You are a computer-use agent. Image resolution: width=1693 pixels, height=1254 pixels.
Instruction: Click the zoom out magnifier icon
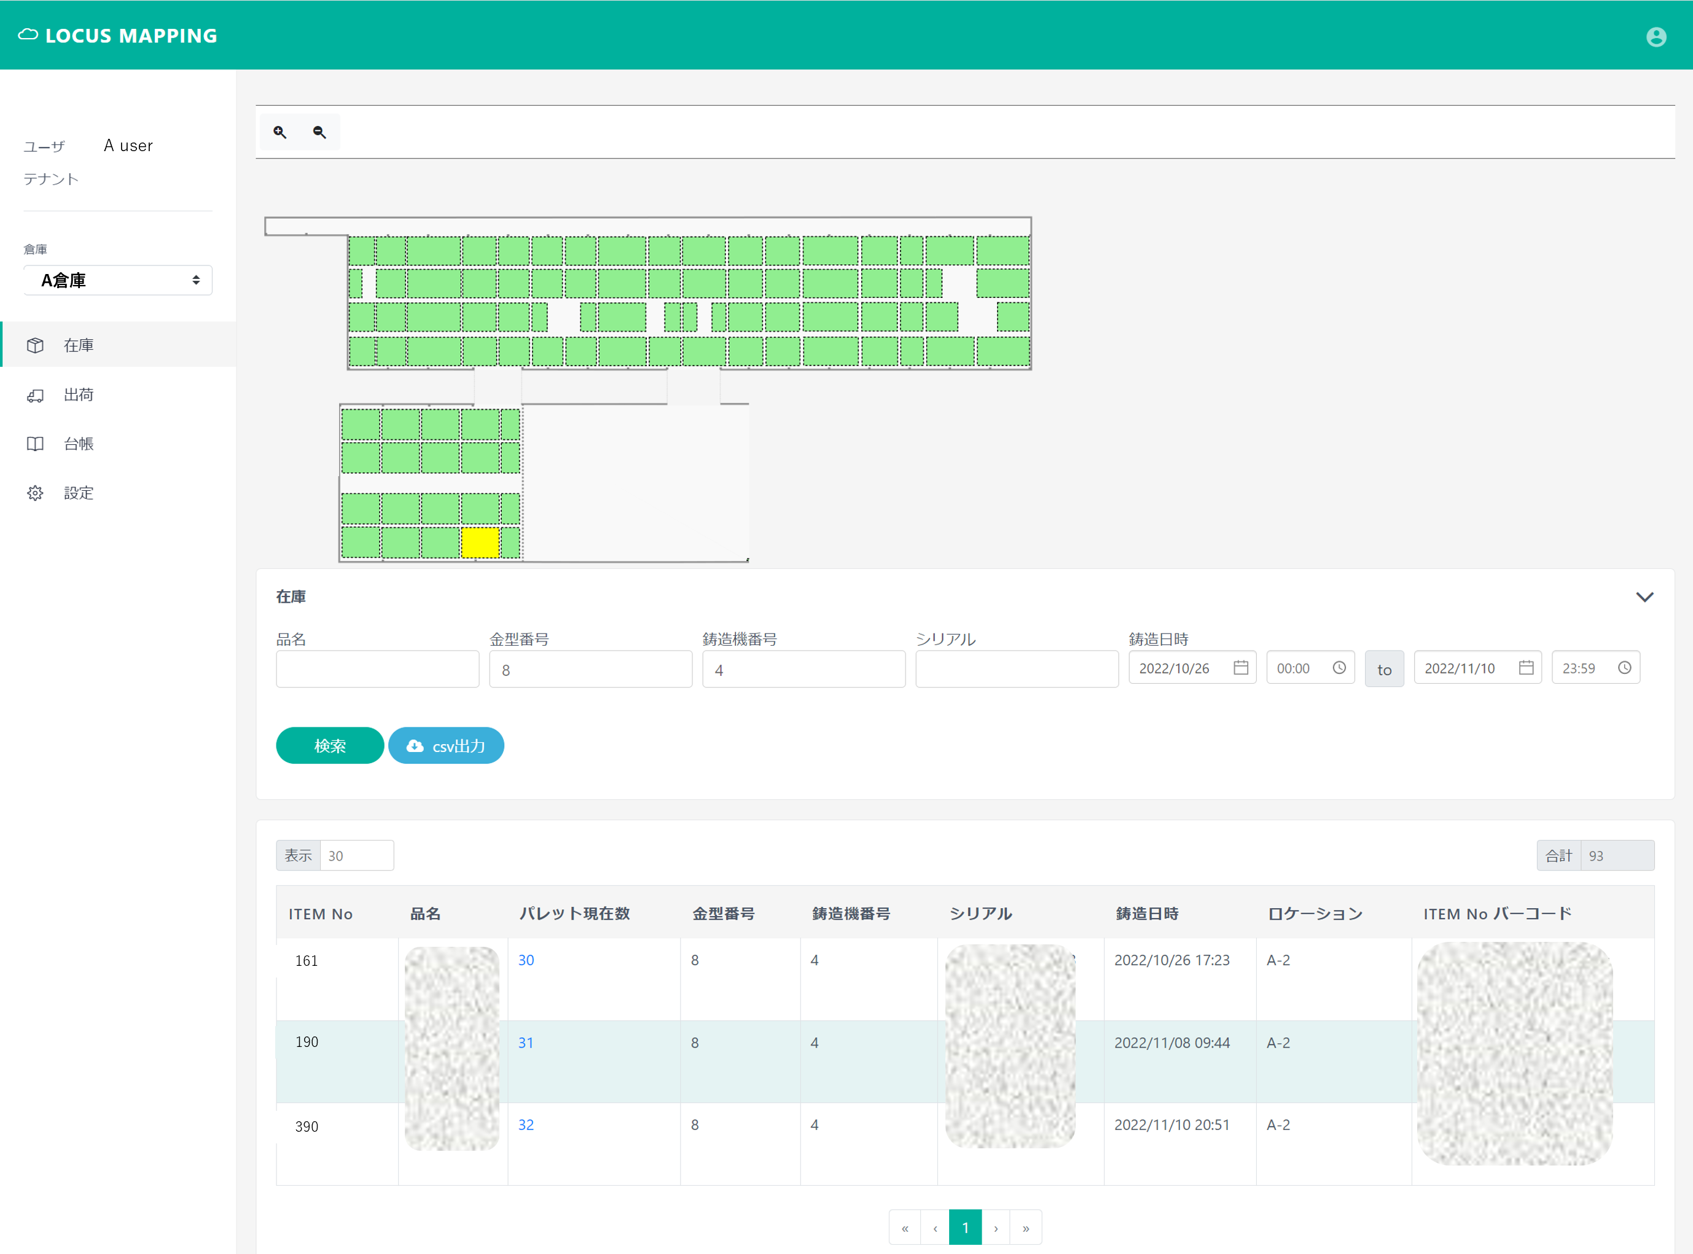(x=319, y=132)
